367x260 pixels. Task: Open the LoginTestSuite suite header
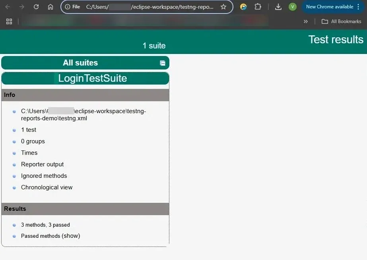click(85, 78)
